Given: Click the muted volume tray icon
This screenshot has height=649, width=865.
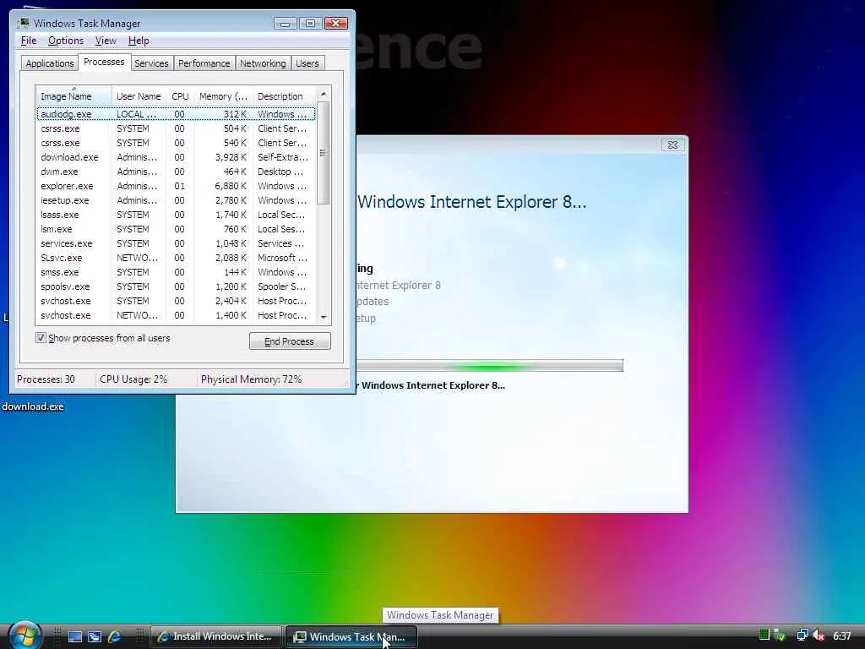Looking at the screenshot, I should [x=819, y=635].
